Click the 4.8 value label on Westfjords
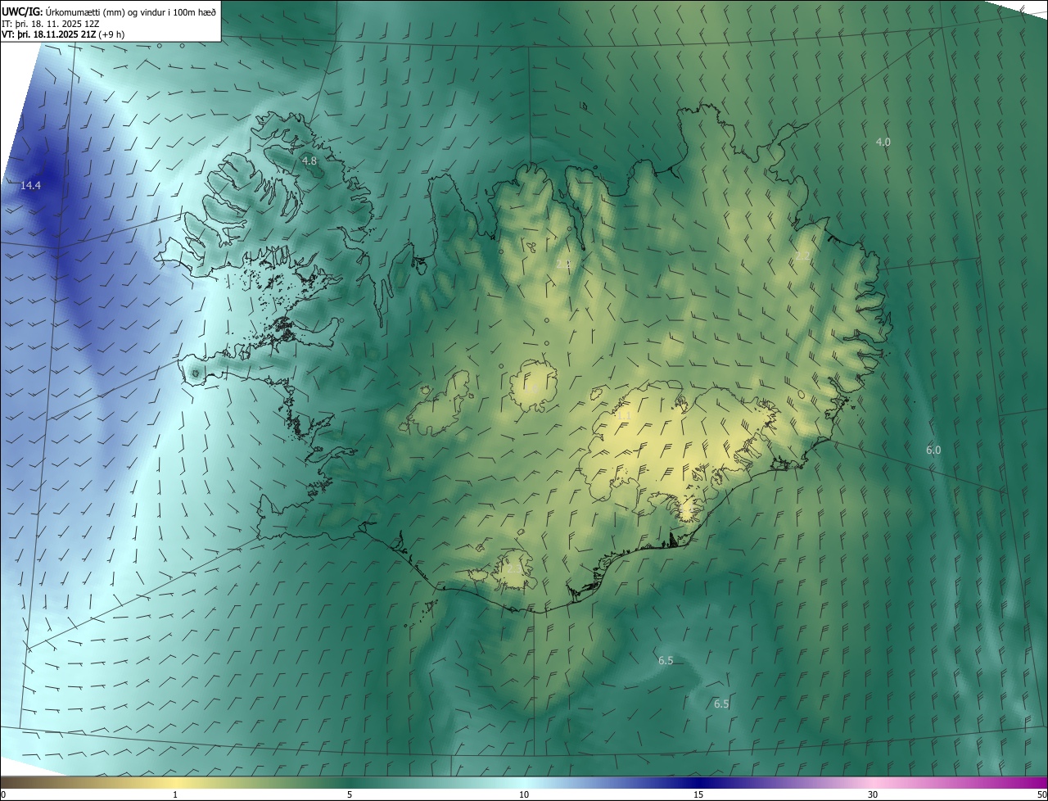 309,161
